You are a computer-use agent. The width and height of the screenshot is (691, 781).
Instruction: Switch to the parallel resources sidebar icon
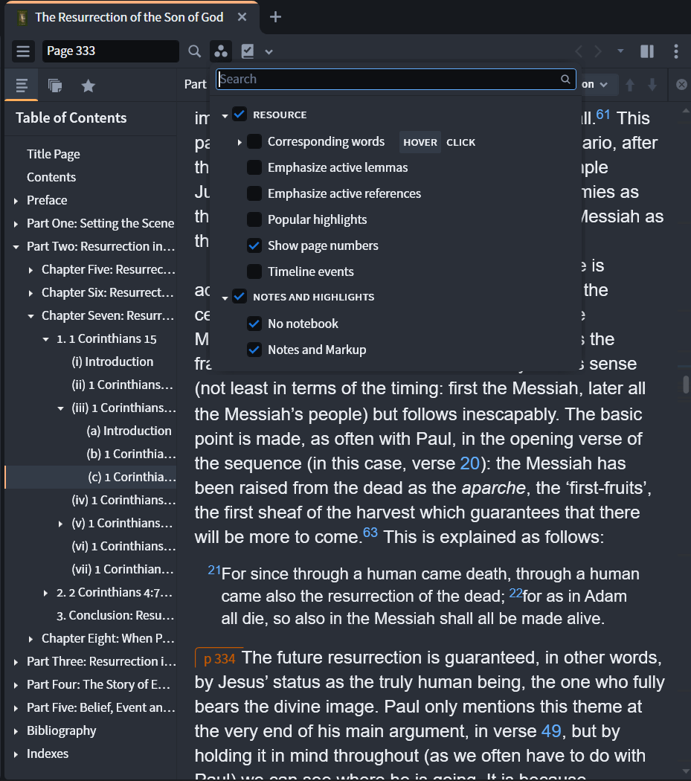tap(55, 86)
